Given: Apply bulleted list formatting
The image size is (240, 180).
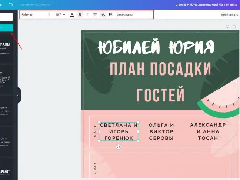Looking at the screenshot, I should [111, 14].
